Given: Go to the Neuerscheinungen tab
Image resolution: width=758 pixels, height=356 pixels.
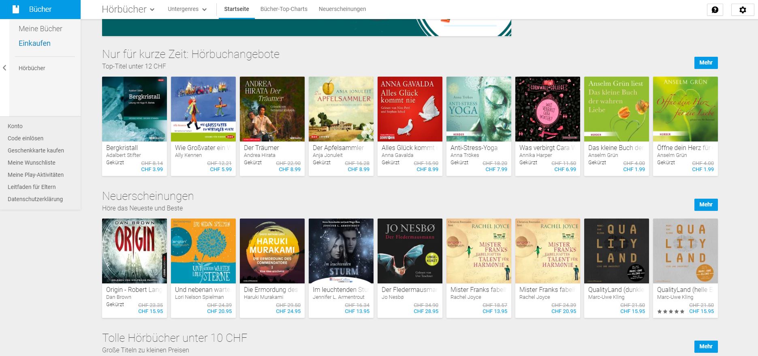Looking at the screenshot, I should [342, 9].
